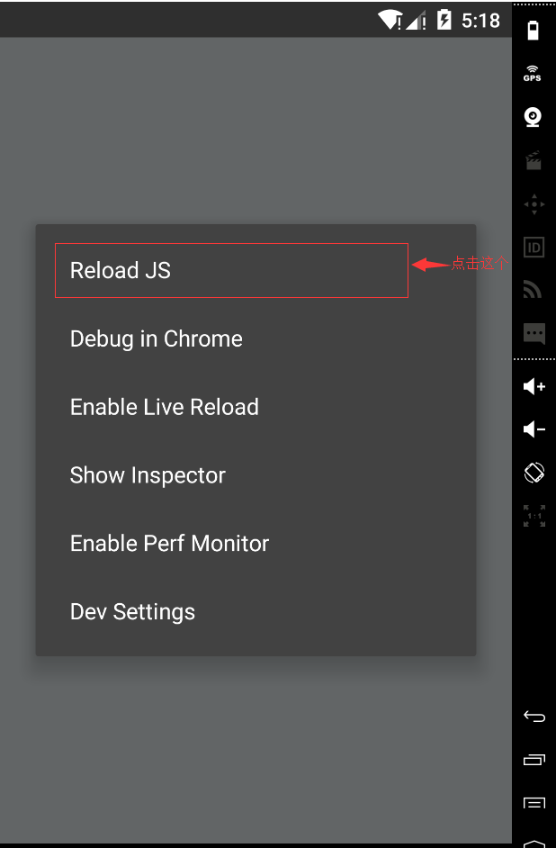Click the screen capture clapperboard icon
The image size is (556, 848).
534,160
